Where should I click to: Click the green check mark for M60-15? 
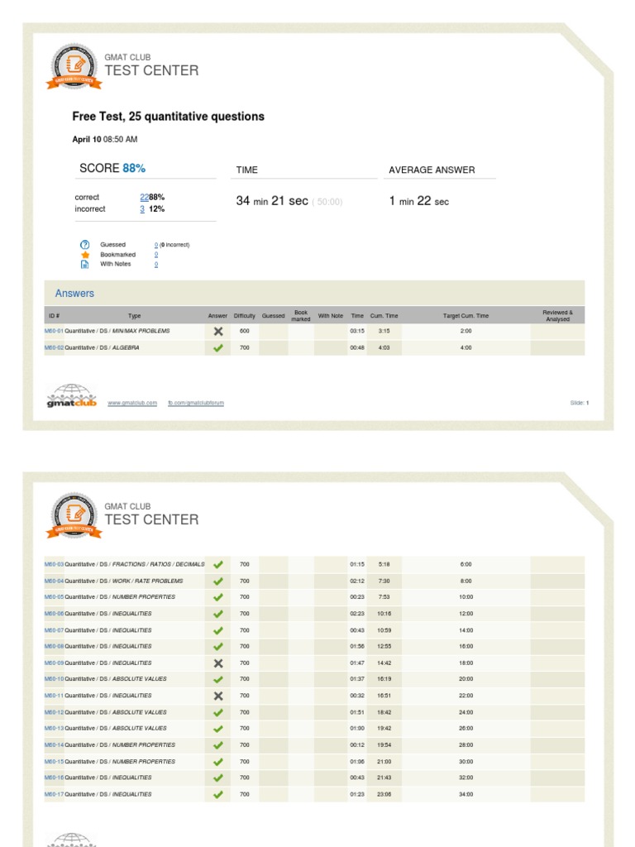coord(218,762)
